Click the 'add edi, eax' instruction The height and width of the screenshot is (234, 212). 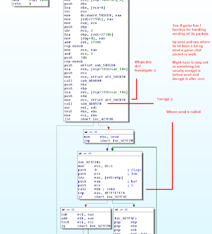[x=78, y=218]
